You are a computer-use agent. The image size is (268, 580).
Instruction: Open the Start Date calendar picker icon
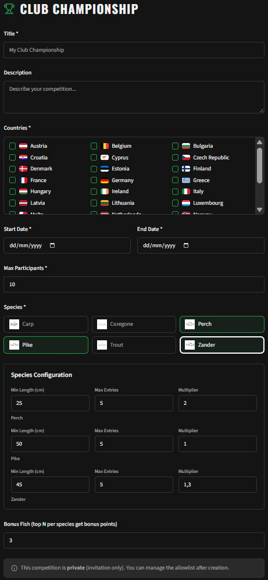coord(52,245)
